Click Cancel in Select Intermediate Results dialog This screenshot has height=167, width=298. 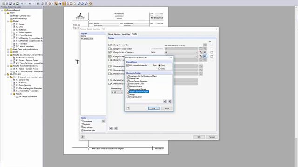click(166, 109)
